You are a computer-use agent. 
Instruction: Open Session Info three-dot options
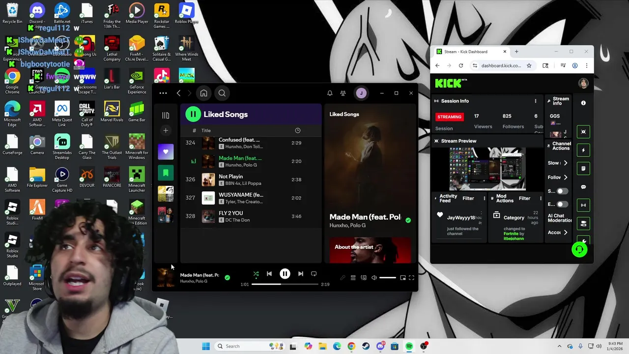[x=536, y=101]
